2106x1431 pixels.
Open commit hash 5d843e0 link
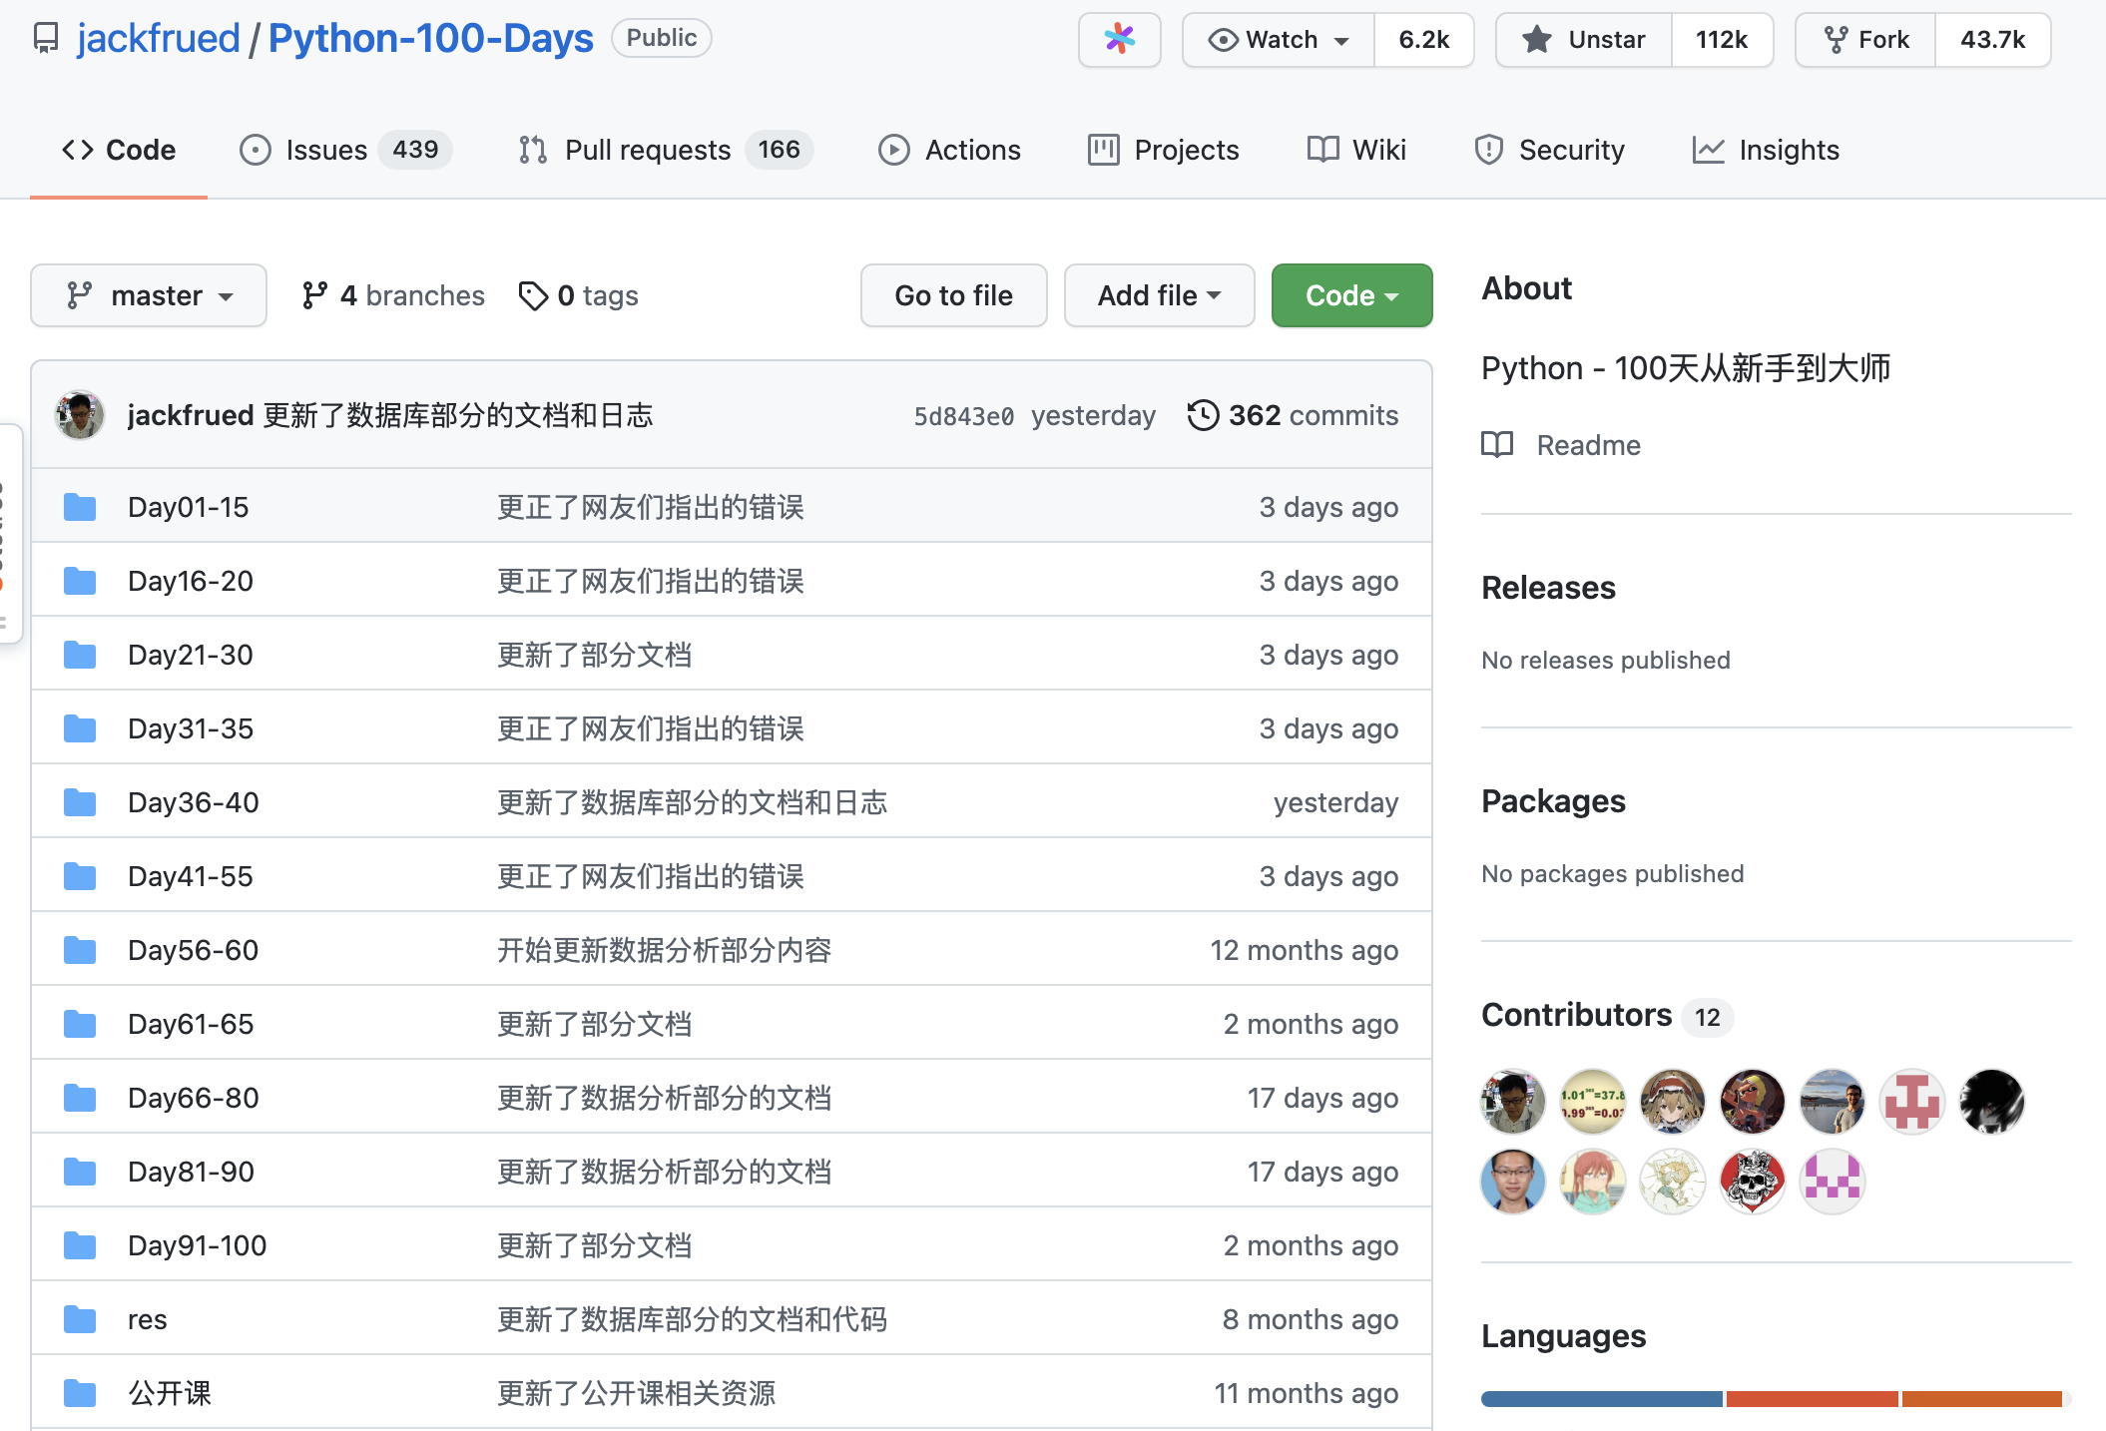tap(963, 416)
